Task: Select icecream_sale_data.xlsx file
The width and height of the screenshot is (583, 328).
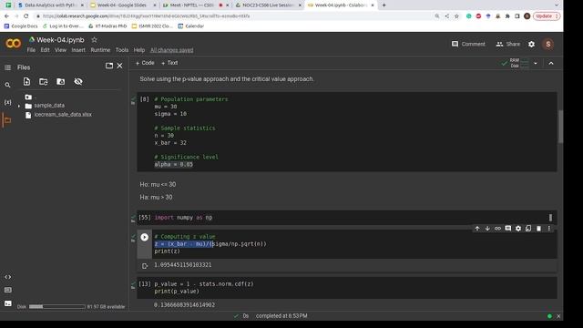Action: click(x=63, y=115)
